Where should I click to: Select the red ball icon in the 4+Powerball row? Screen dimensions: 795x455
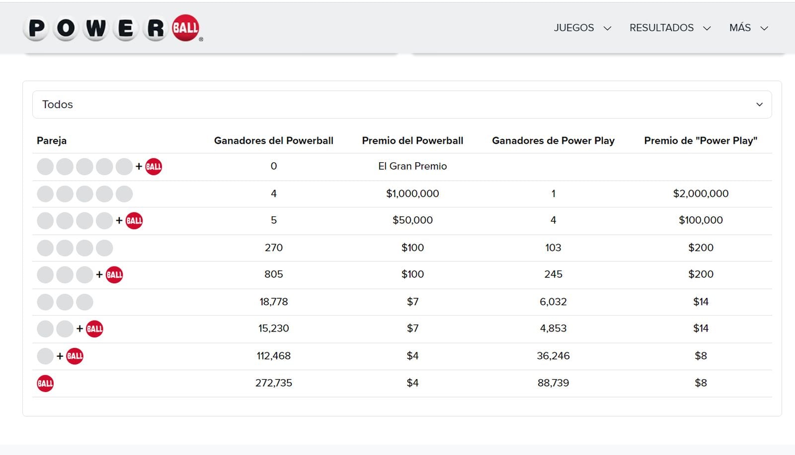pyautogui.click(x=134, y=220)
